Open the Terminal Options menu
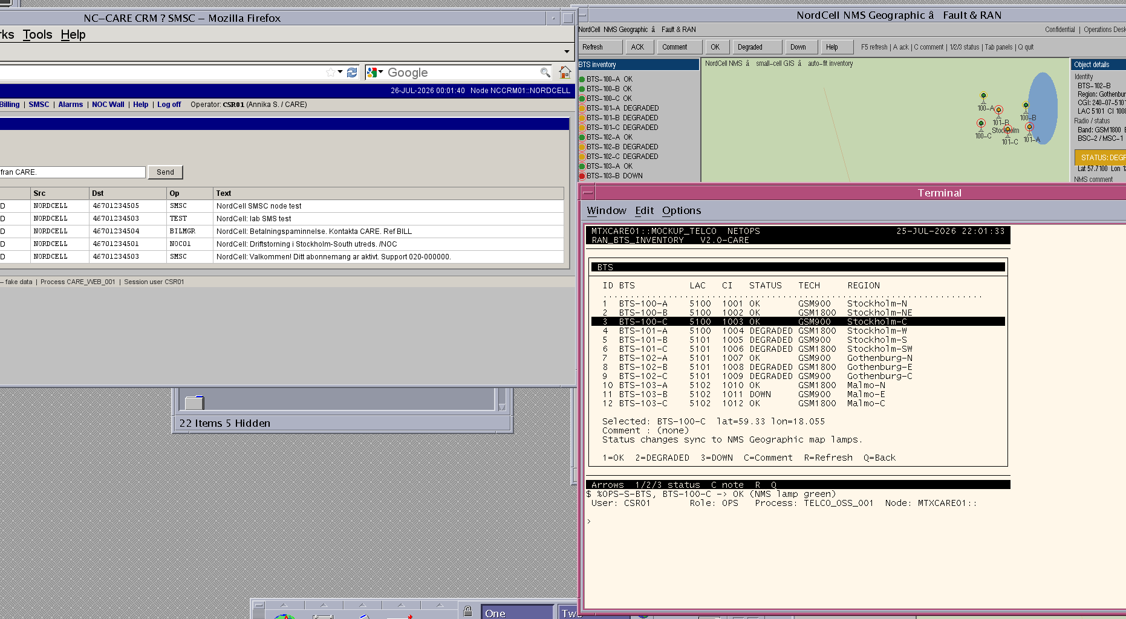 (682, 210)
